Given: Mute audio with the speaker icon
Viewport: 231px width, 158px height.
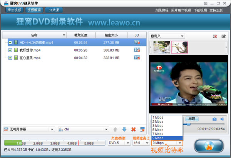Looking at the screenshot, I should (x=222, y=119).
